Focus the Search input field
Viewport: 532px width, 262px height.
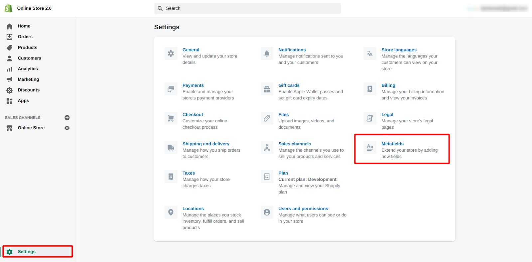tap(248, 8)
